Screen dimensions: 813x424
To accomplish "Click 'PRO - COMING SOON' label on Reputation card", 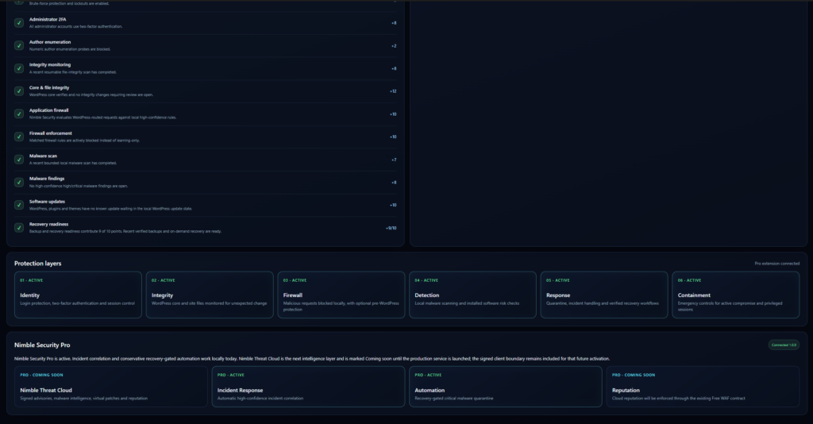I will [634, 375].
